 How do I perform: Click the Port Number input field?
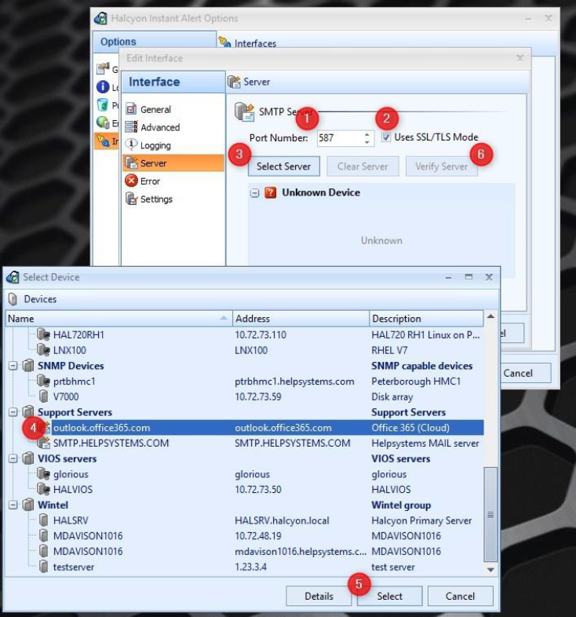pos(339,138)
